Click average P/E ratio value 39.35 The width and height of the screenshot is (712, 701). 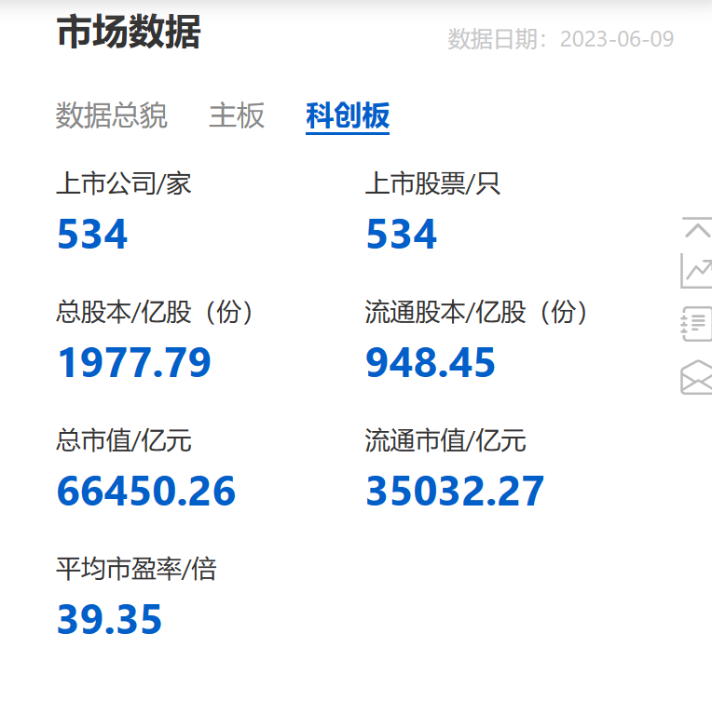[x=110, y=620]
